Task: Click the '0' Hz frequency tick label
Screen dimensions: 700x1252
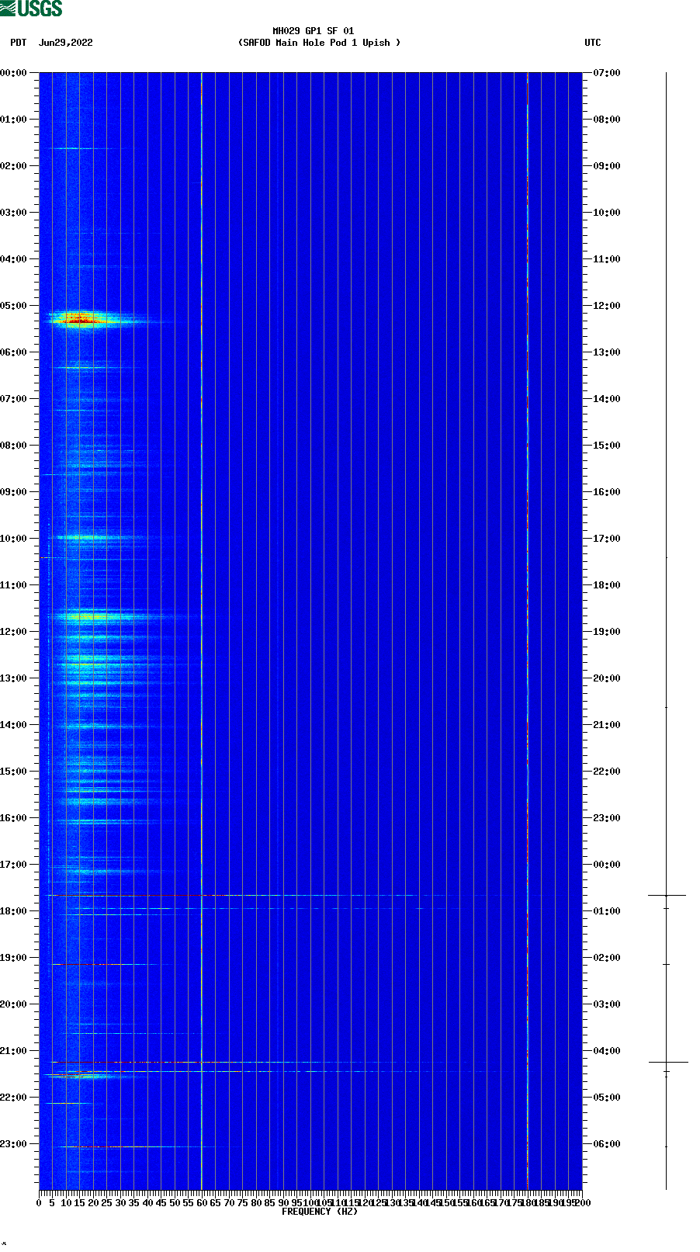Action: (x=39, y=1203)
